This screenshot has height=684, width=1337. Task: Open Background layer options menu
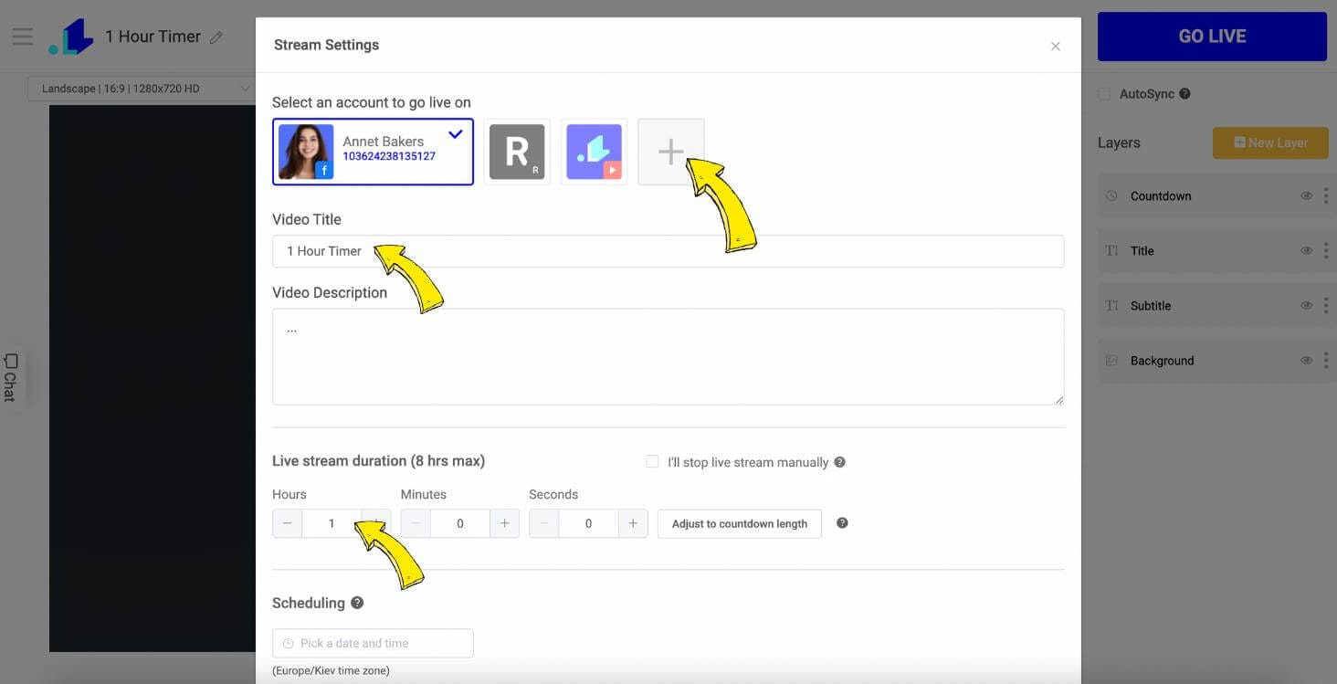(1326, 360)
